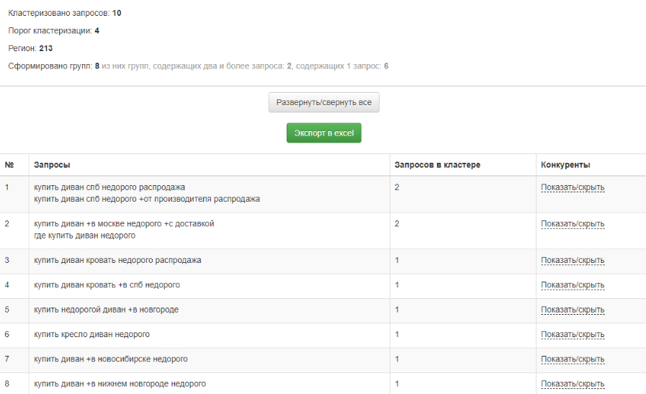Toggle 'Показать/скрыть' for cluster row 1
This screenshot has width=646, height=394.
tap(573, 188)
